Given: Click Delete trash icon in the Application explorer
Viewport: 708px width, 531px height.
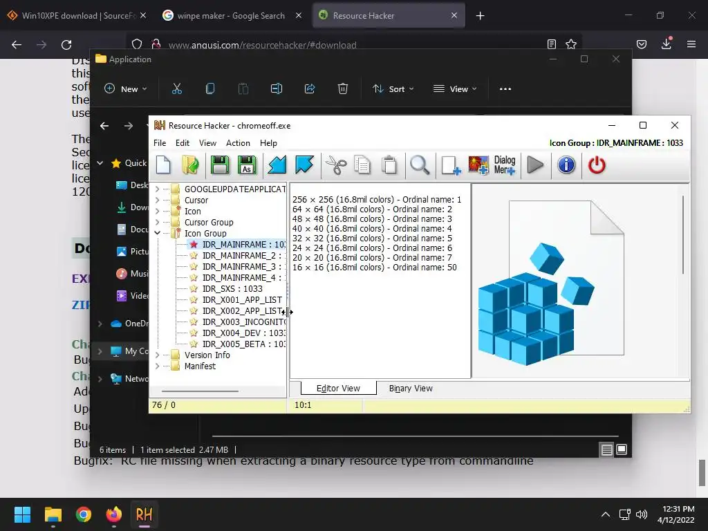Looking at the screenshot, I should 343,89.
